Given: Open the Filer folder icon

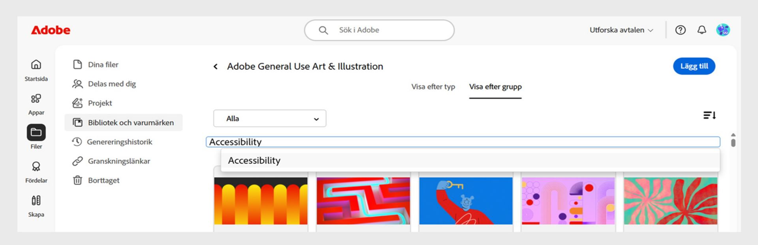Looking at the screenshot, I should tap(36, 133).
